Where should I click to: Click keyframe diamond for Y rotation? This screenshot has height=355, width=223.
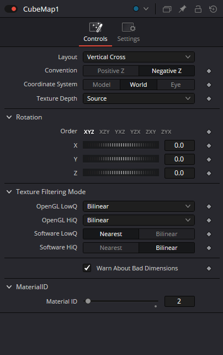pyautogui.click(x=209, y=159)
